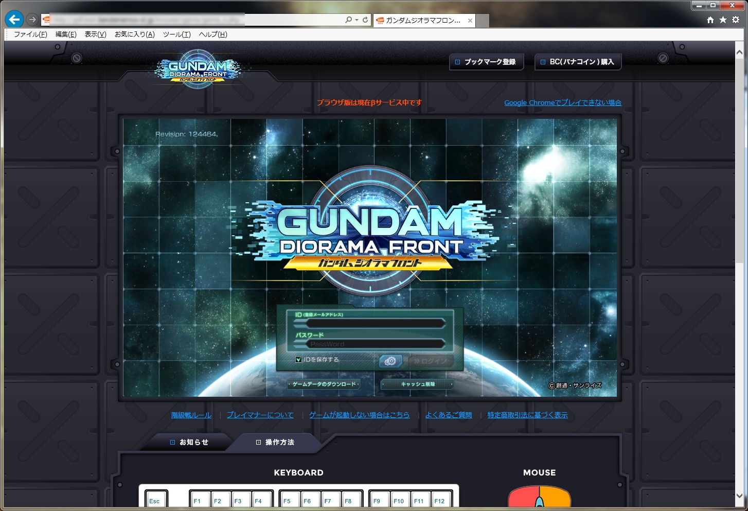Screen dimensions: 748x511
Task: Click the Revision: 124464 text
Action: click(x=186, y=134)
